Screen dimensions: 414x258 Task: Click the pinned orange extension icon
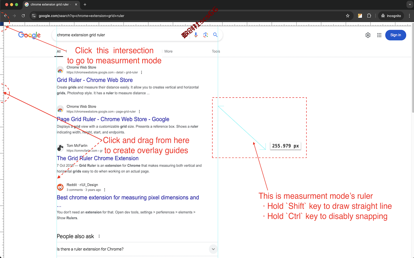[x=360, y=16]
